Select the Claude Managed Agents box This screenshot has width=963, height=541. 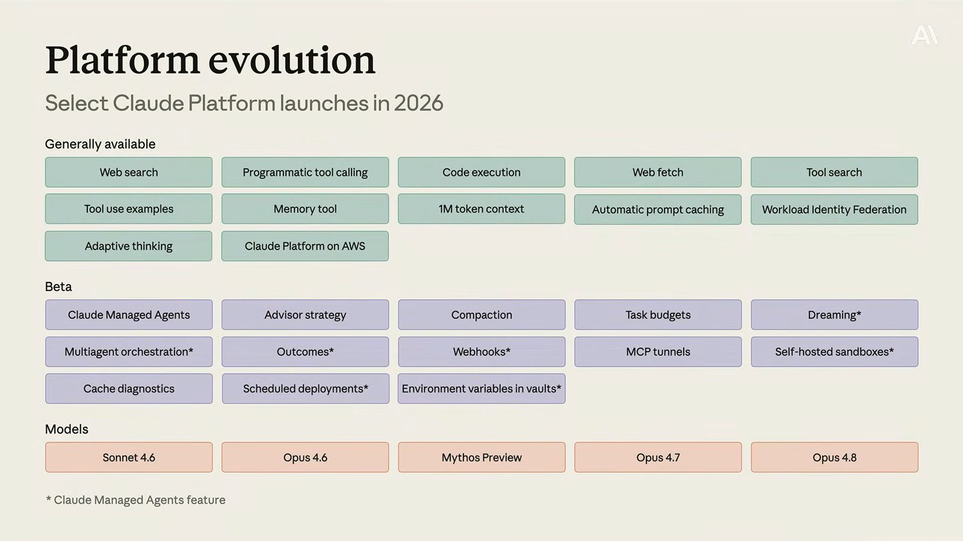(x=129, y=315)
